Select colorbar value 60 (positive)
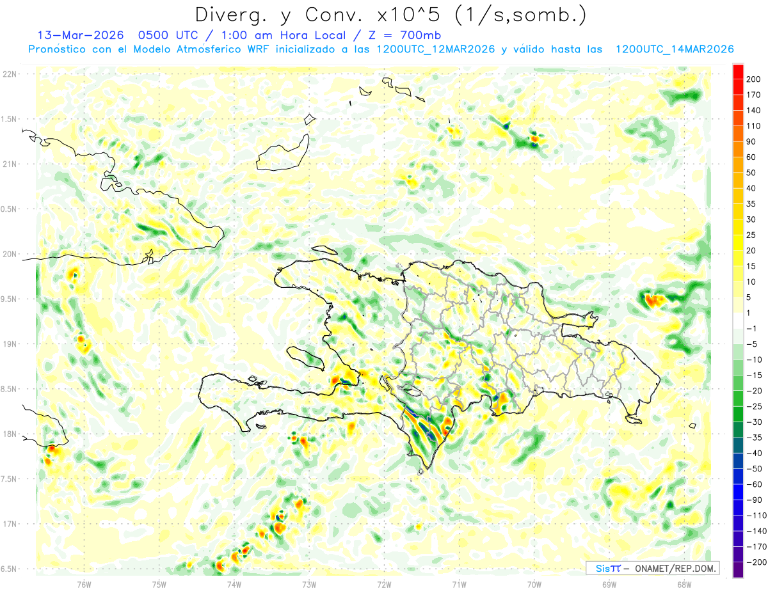 [x=751, y=157]
